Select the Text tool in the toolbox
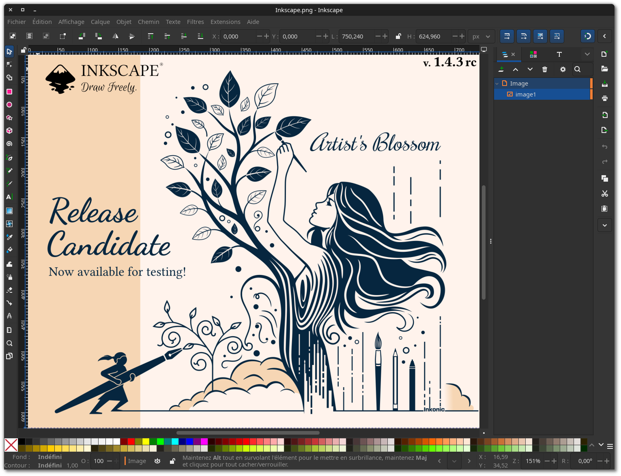621x476 pixels. pos(9,197)
